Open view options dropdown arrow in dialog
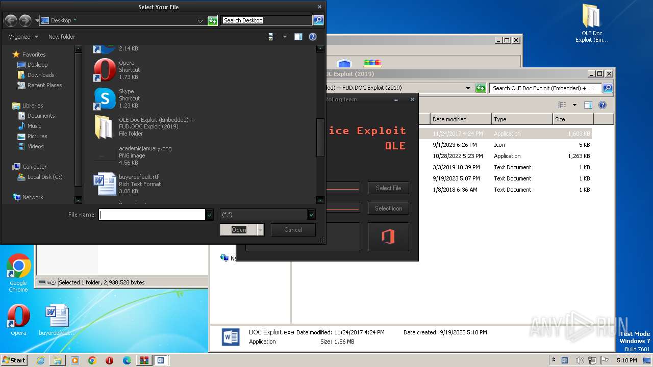Screen dimensions: 653x367 285,37
